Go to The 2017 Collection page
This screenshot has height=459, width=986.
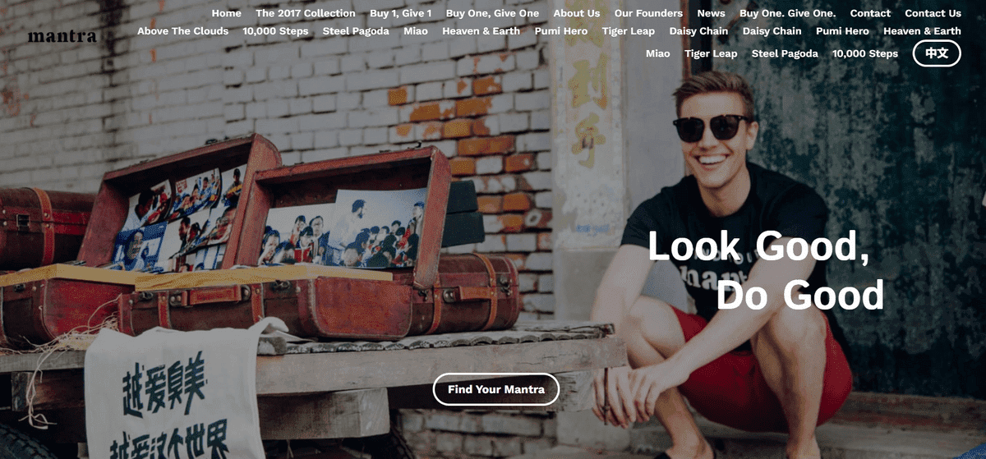306,13
